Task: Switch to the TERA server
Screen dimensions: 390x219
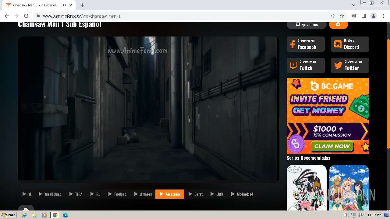Action: click(76, 194)
